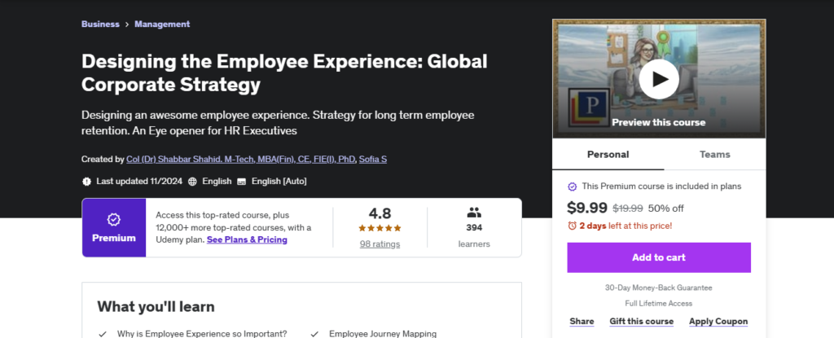Click the course title heading

(x=284, y=73)
